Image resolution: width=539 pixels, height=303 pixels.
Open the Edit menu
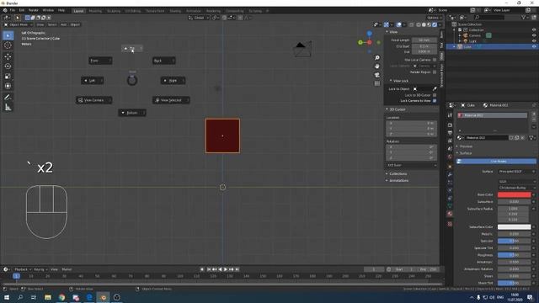point(22,10)
